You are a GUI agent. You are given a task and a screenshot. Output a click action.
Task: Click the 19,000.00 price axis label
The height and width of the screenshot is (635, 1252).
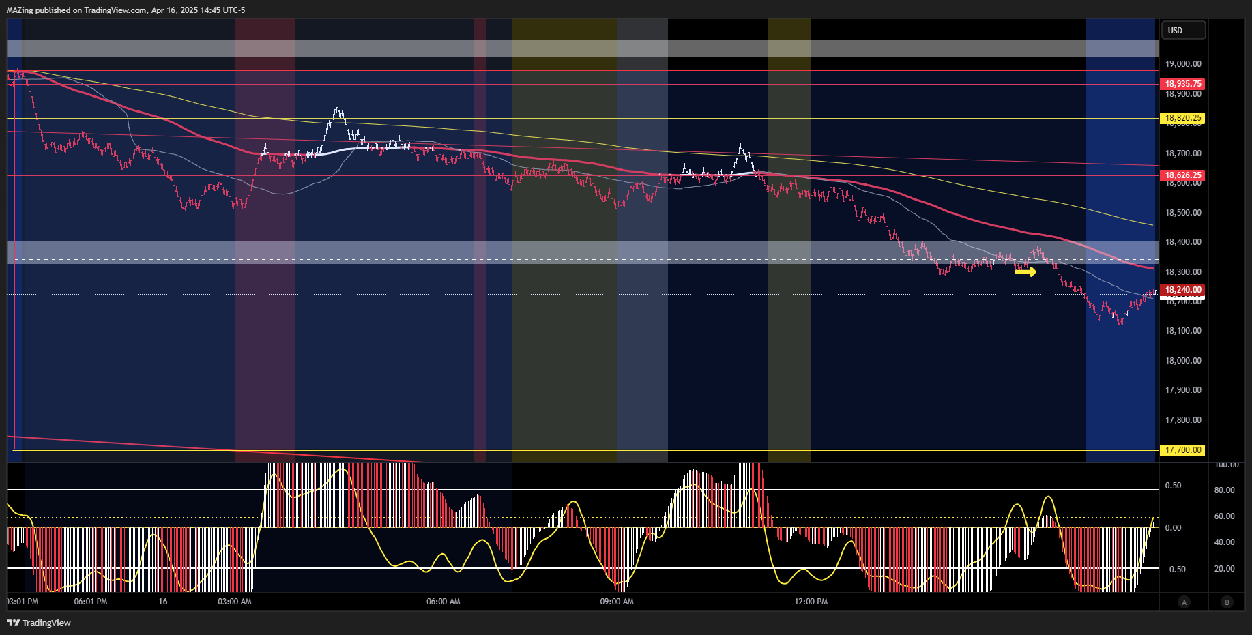[1183, 64]
